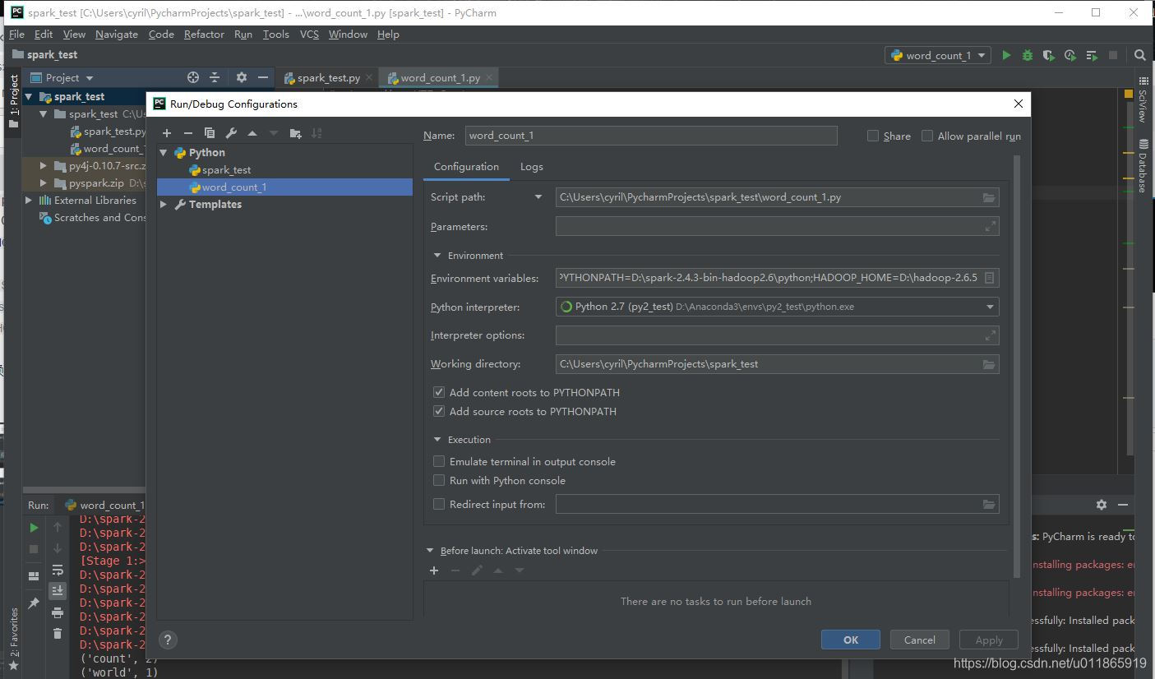Enable Run with Python console
1155x679 pixels.
(x=439, y=480)
